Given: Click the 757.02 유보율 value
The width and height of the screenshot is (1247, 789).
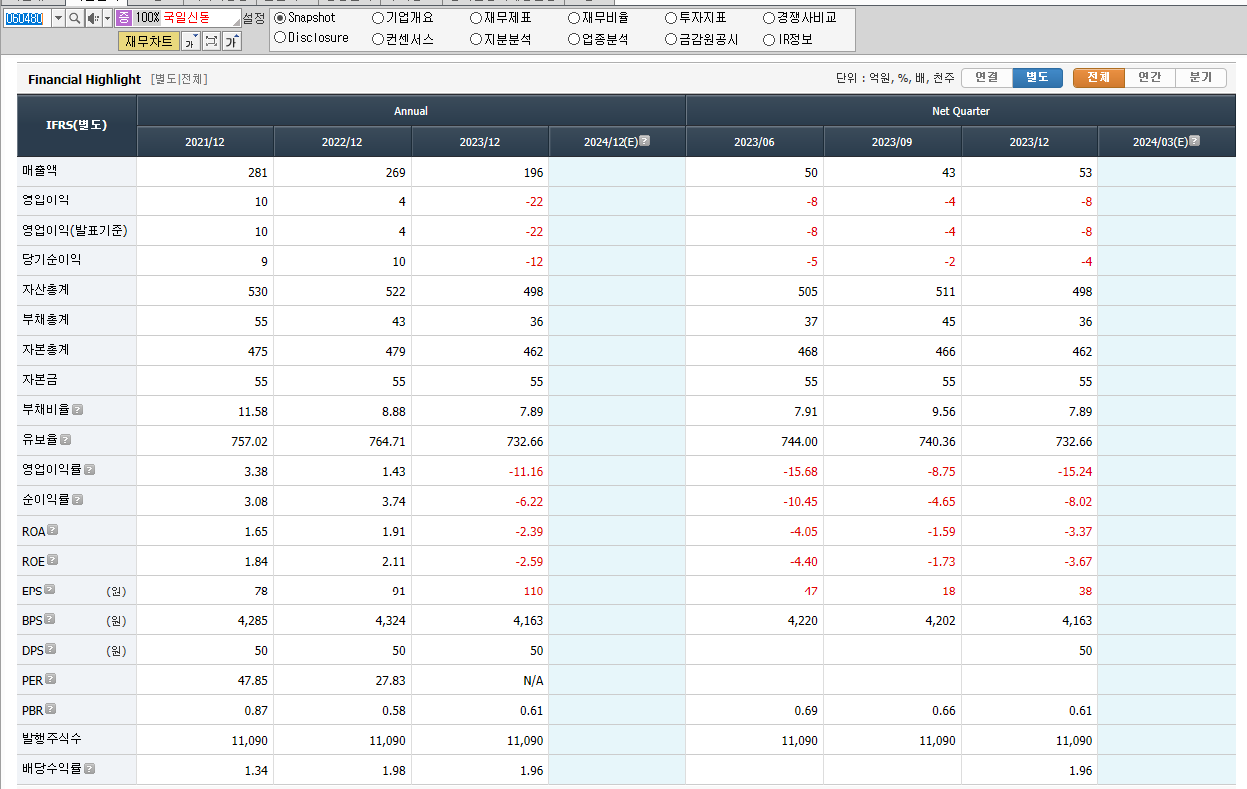Looking at the screenshot, I should click(249, 441).
